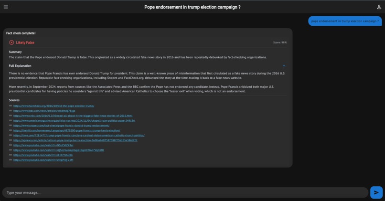Open the hamburger menu

pyautogui.click(x=6, y=7)
